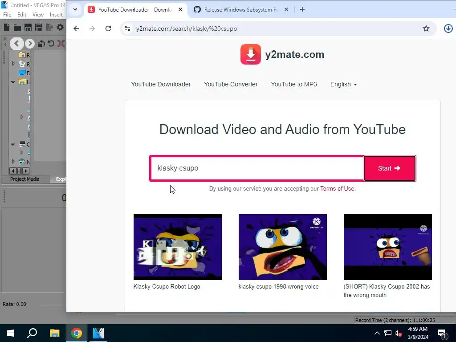Close the GitHub Release tab
Screen dimensions: 456x342
pyautogui.click(x=286, y=10)
